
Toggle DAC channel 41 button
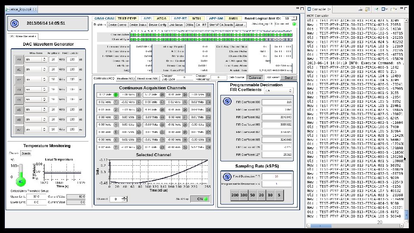(19, 69)
